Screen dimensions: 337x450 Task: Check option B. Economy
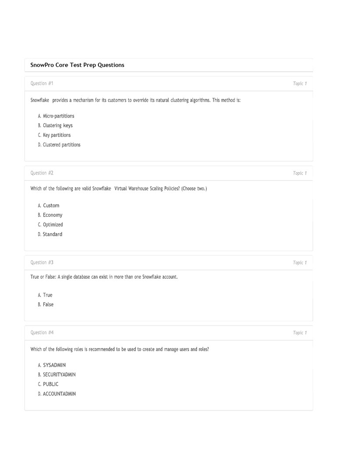click(x=50, y=215)
